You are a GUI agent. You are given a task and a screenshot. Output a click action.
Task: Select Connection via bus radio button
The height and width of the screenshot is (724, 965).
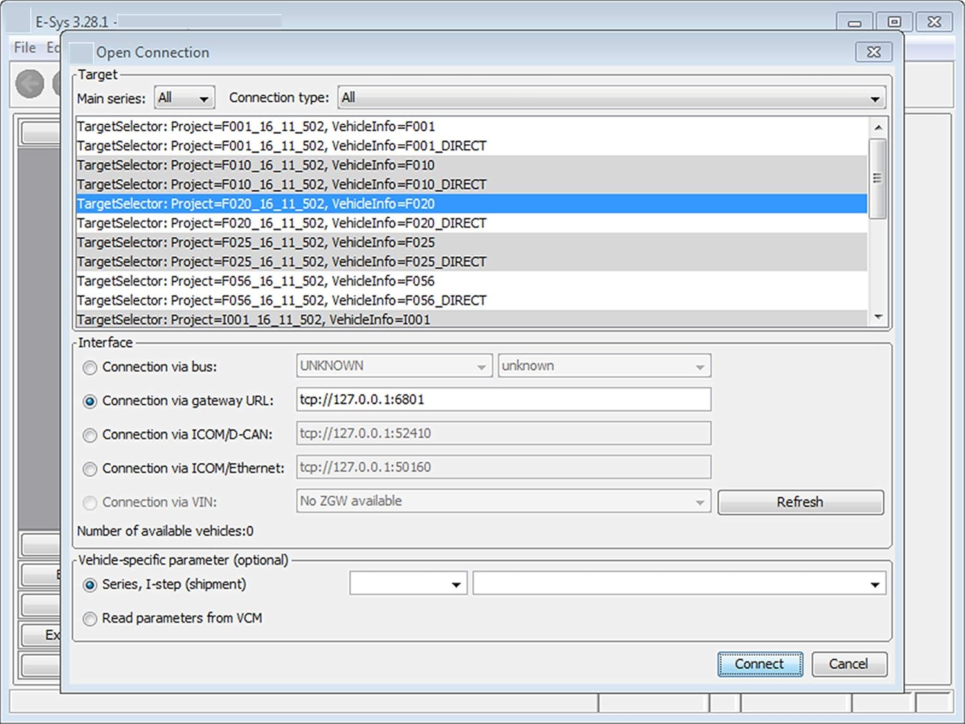coord(90,367)
